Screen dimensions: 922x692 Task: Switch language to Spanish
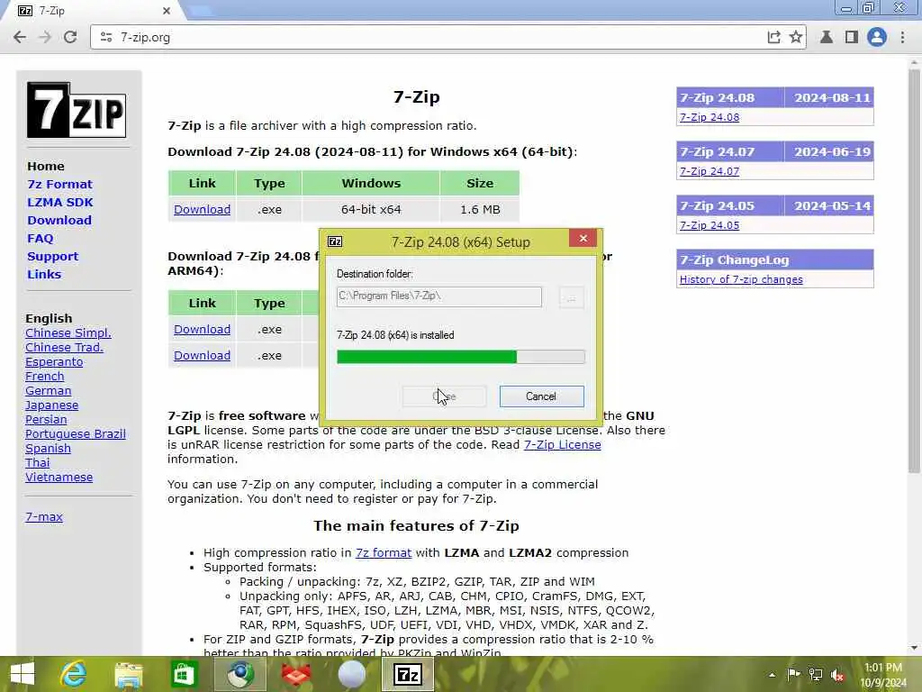point(48,449)
